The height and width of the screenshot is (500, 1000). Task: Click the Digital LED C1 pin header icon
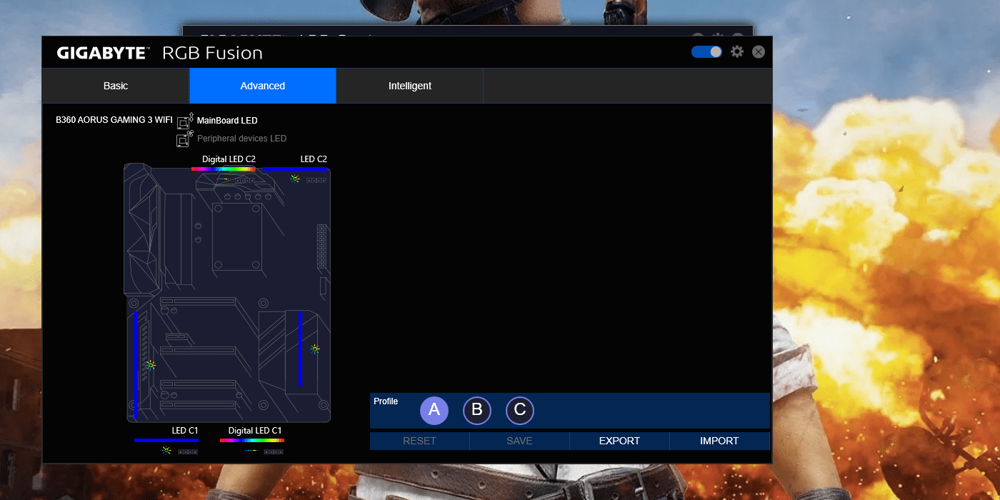click(273, 452)
